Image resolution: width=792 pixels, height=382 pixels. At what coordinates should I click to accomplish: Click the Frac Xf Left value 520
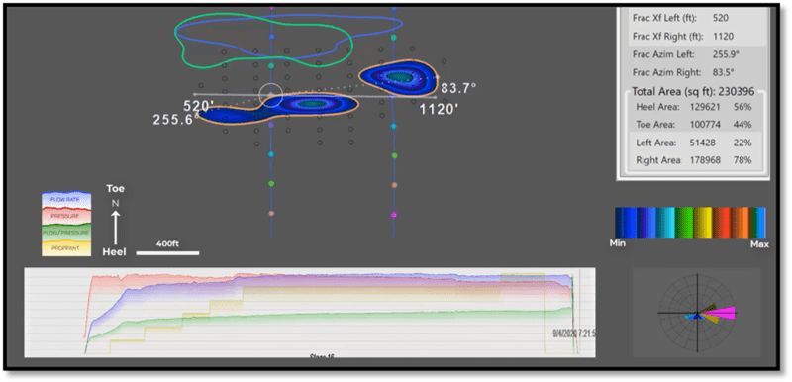tap(720, 18)
